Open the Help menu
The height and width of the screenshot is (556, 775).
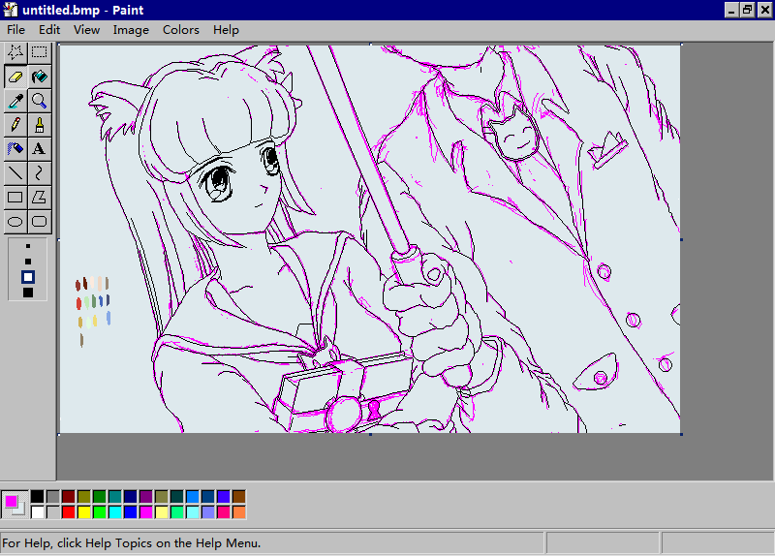click(x=226, y=30)
